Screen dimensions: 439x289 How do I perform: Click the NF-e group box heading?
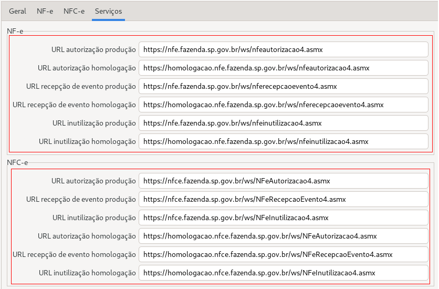click(x=15, y=31)
